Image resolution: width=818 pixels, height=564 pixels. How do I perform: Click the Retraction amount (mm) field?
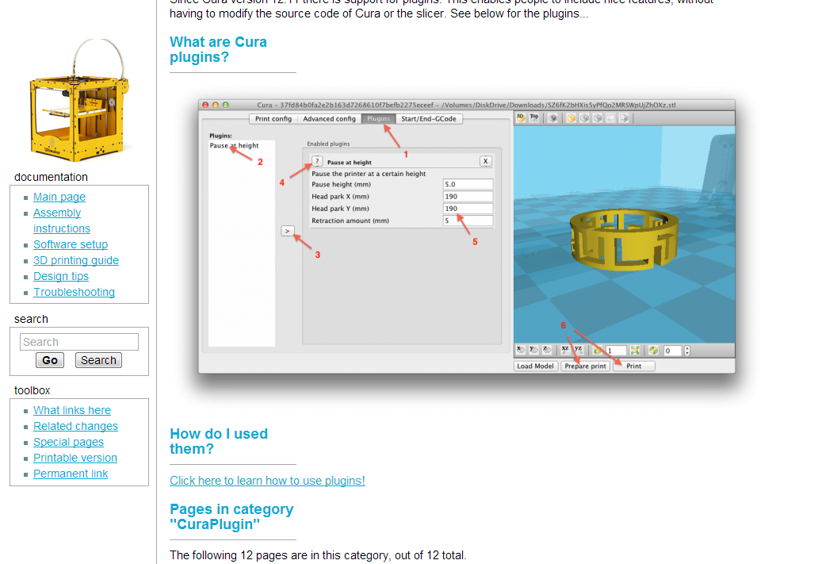[x=468, y=221]
